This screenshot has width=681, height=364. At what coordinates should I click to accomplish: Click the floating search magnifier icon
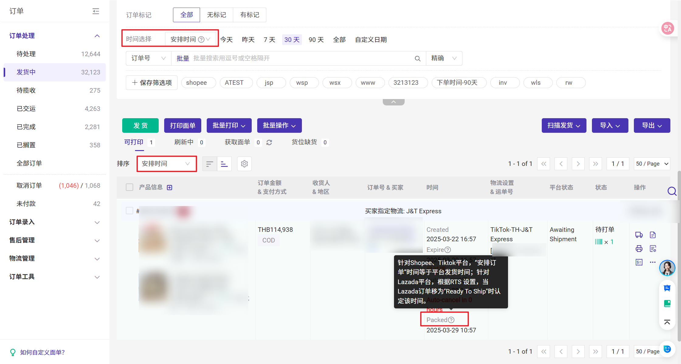pyautogui.click(x=672, y=191)
